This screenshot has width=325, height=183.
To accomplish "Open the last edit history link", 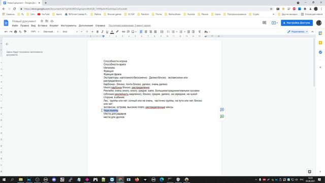I will [129, 25].
